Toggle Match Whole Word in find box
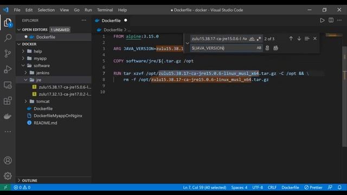The height and width of the screenshot is (195, 347). click(252, 38)
